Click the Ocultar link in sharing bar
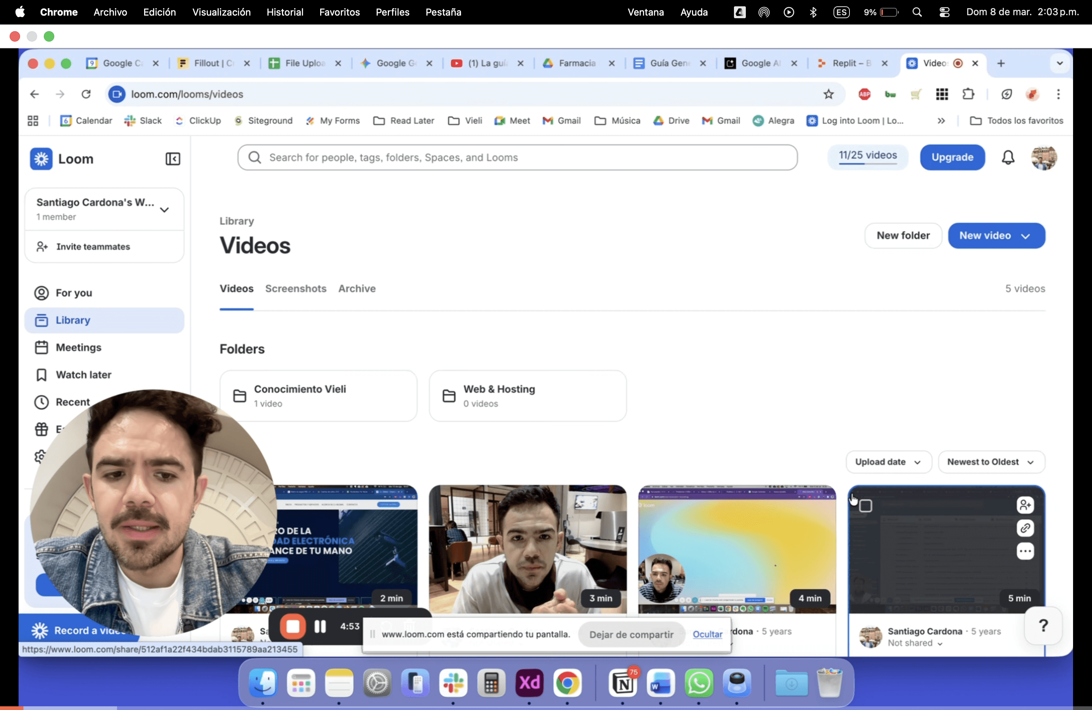Image resolution: width=1092 pixels, height=710 pixels. [x=707, y=634]
